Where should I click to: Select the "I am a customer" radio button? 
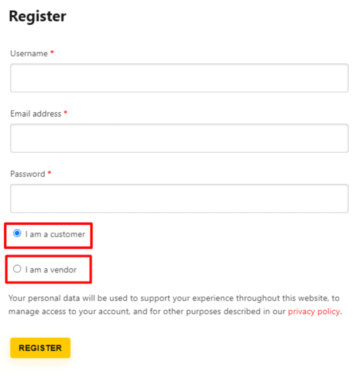[17, 234]
